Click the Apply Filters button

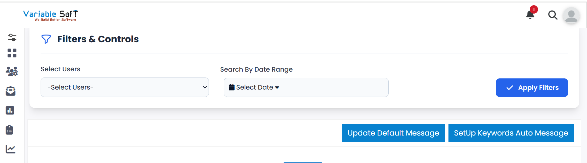click(532, 88)
